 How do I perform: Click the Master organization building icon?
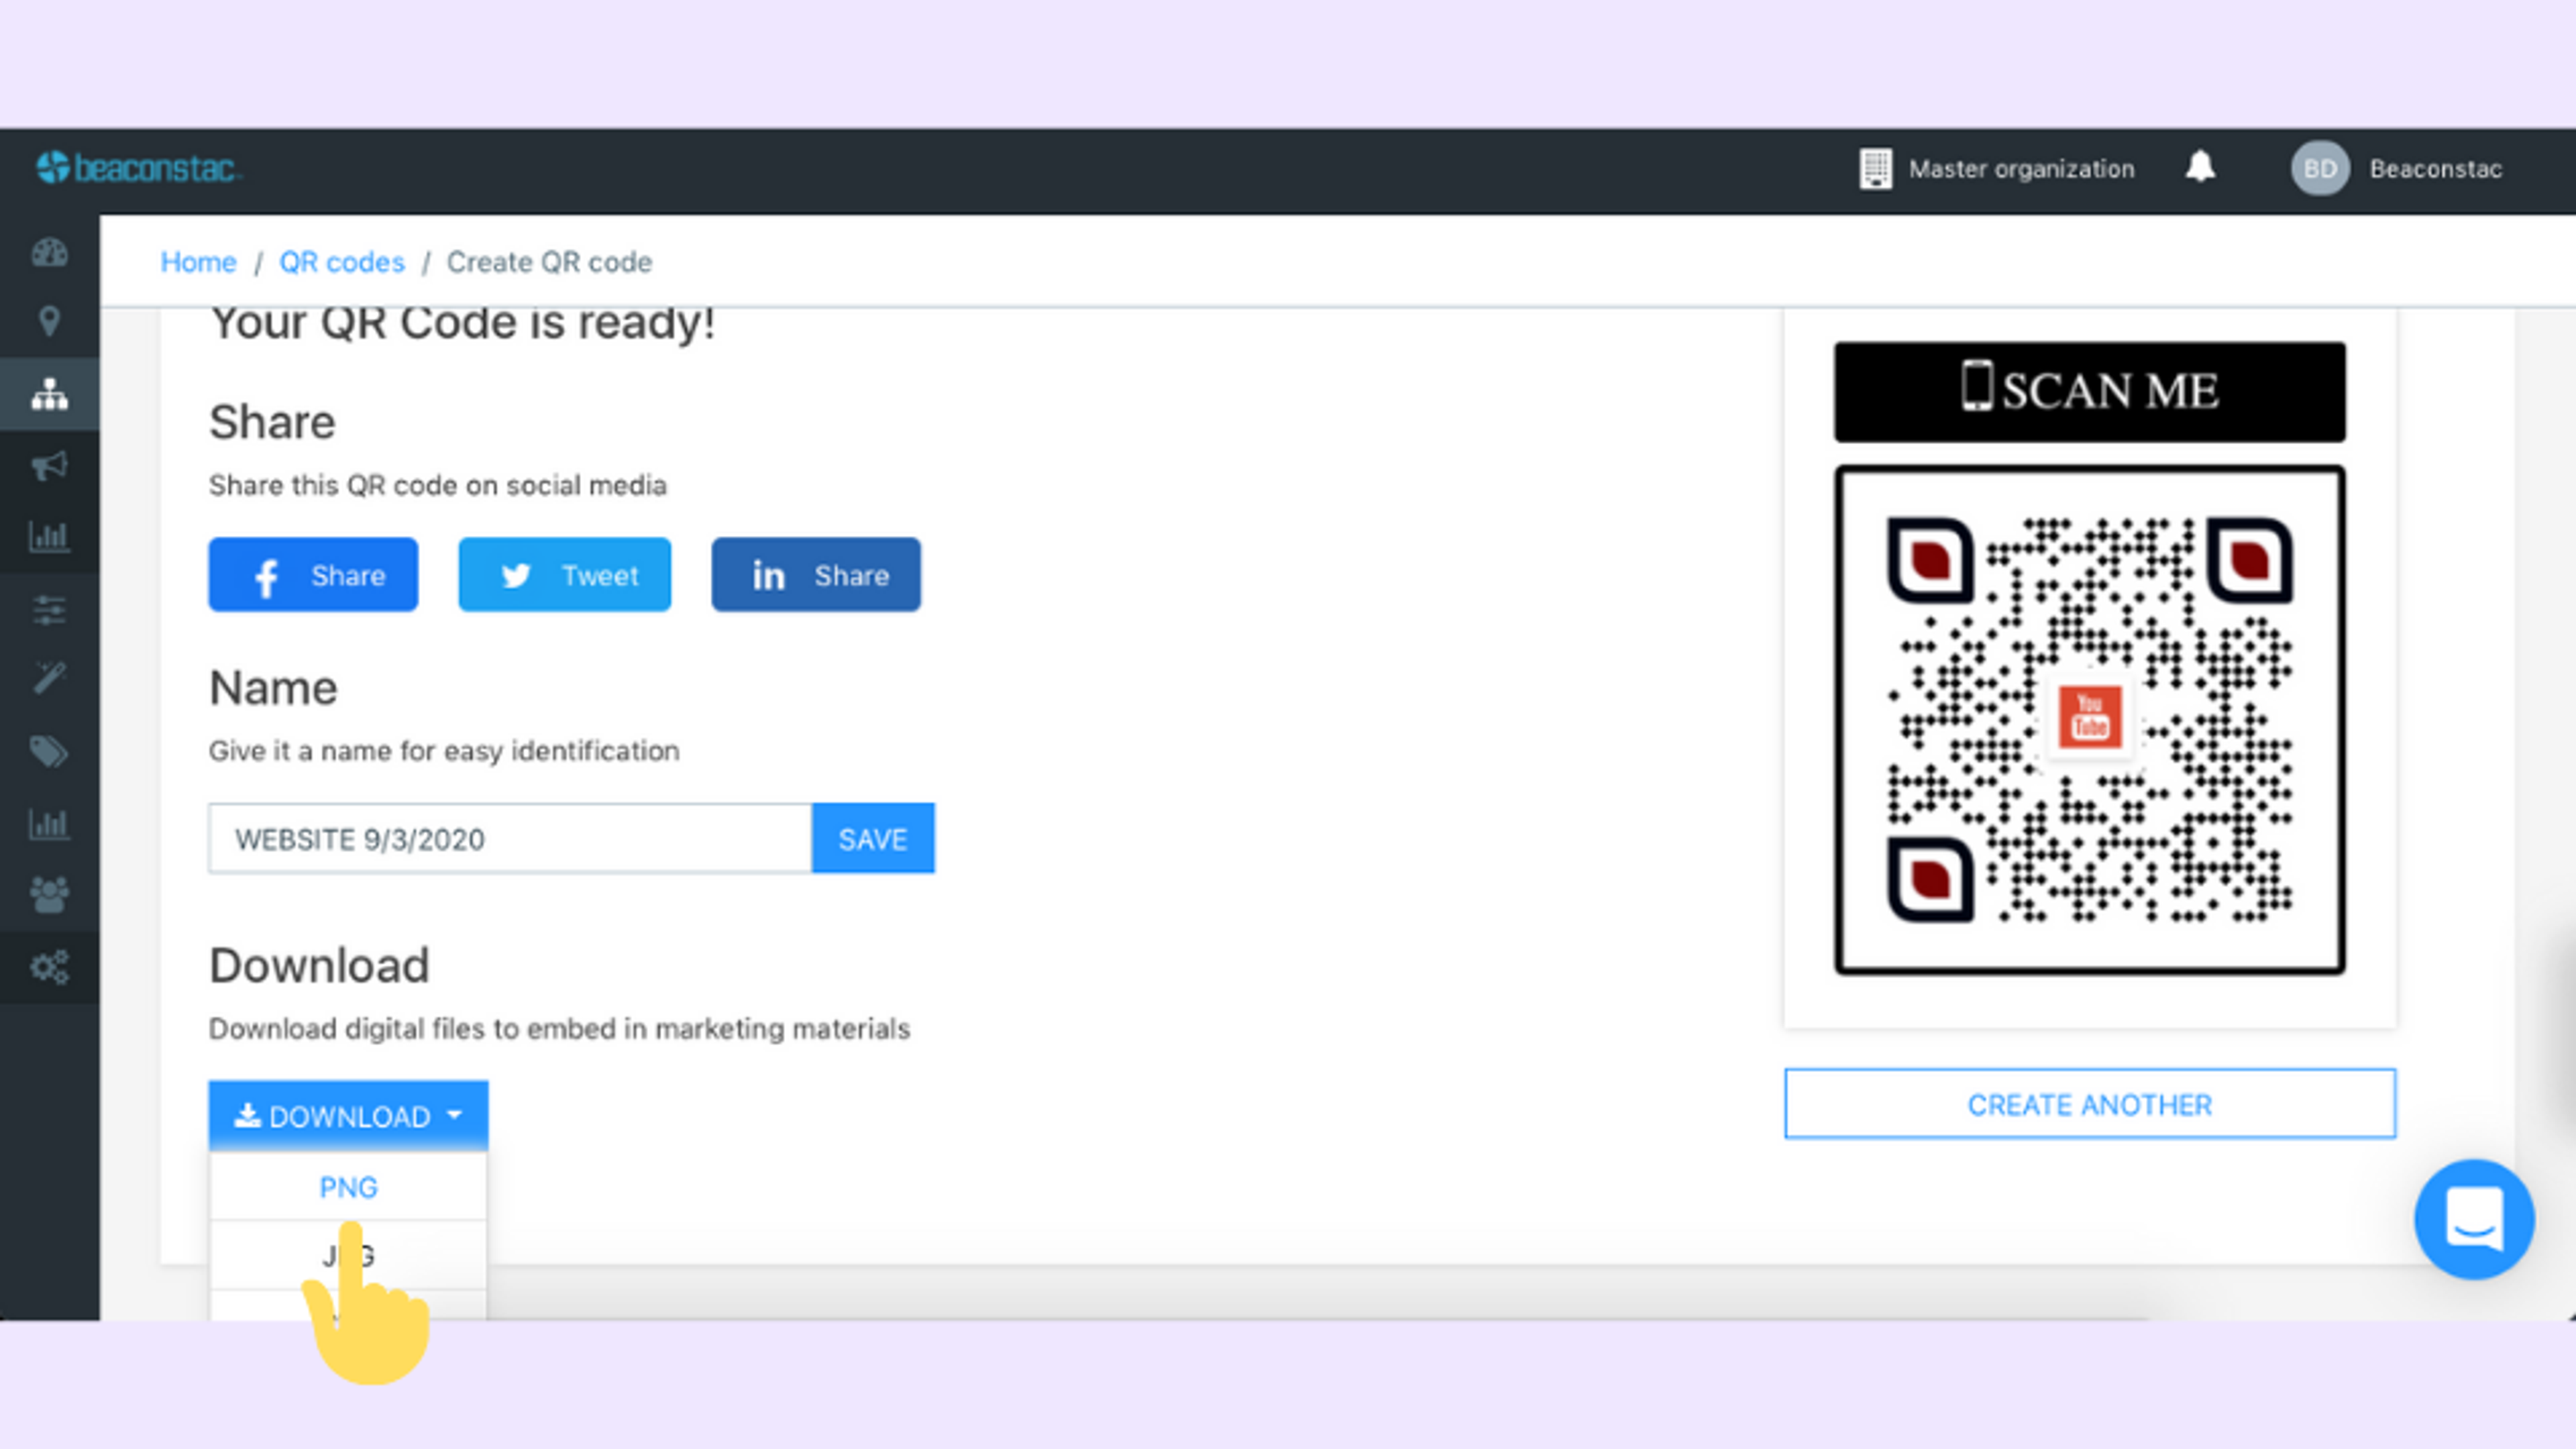coord(1875,168)
